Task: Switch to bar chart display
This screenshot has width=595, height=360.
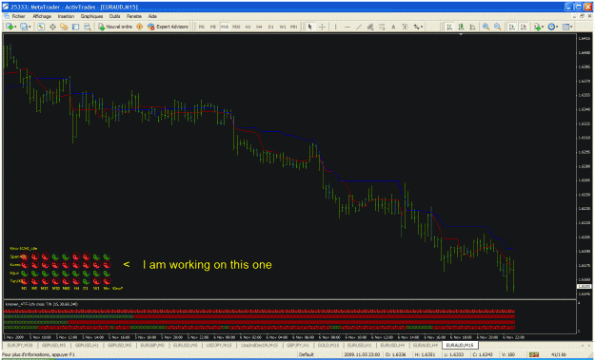Action: (x=449, y=27)
